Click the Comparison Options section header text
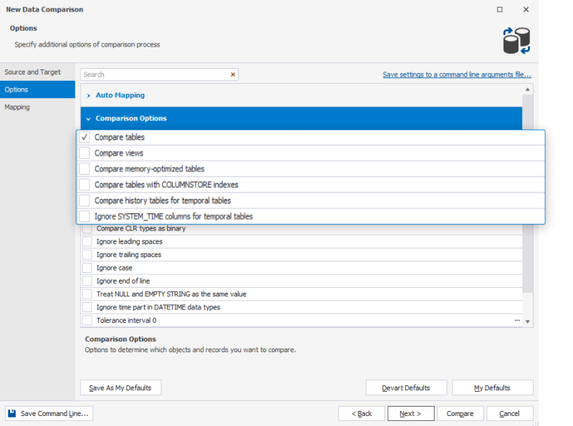573x426 pixels. [x=131, y=118]
